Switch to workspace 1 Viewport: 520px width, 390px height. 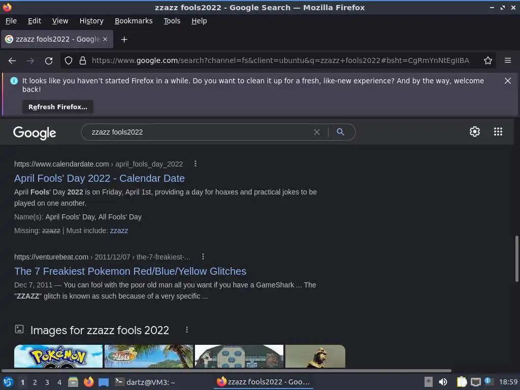click(22, 382)
